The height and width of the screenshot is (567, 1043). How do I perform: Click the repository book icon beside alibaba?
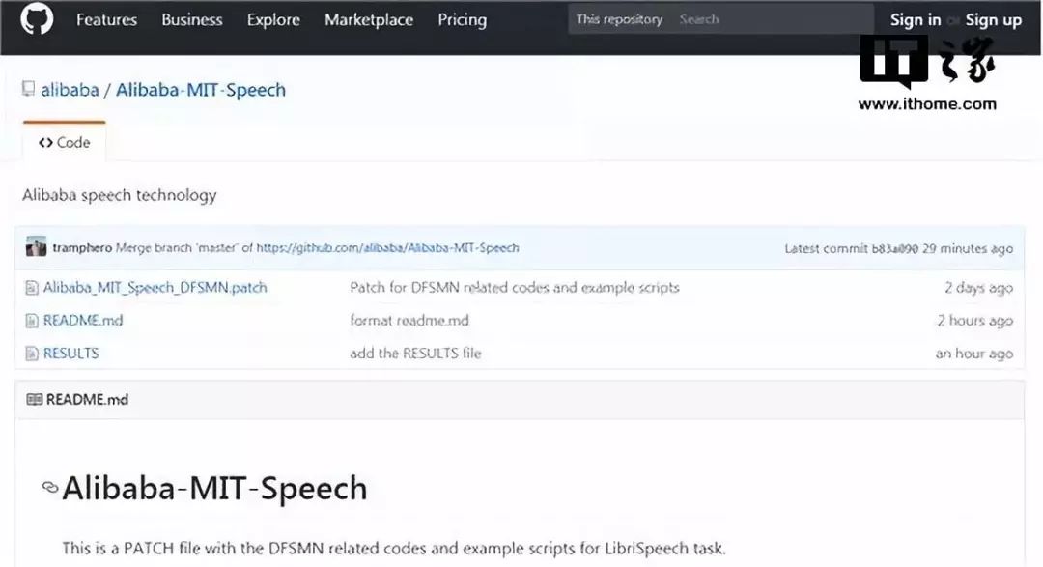(29, 90)
